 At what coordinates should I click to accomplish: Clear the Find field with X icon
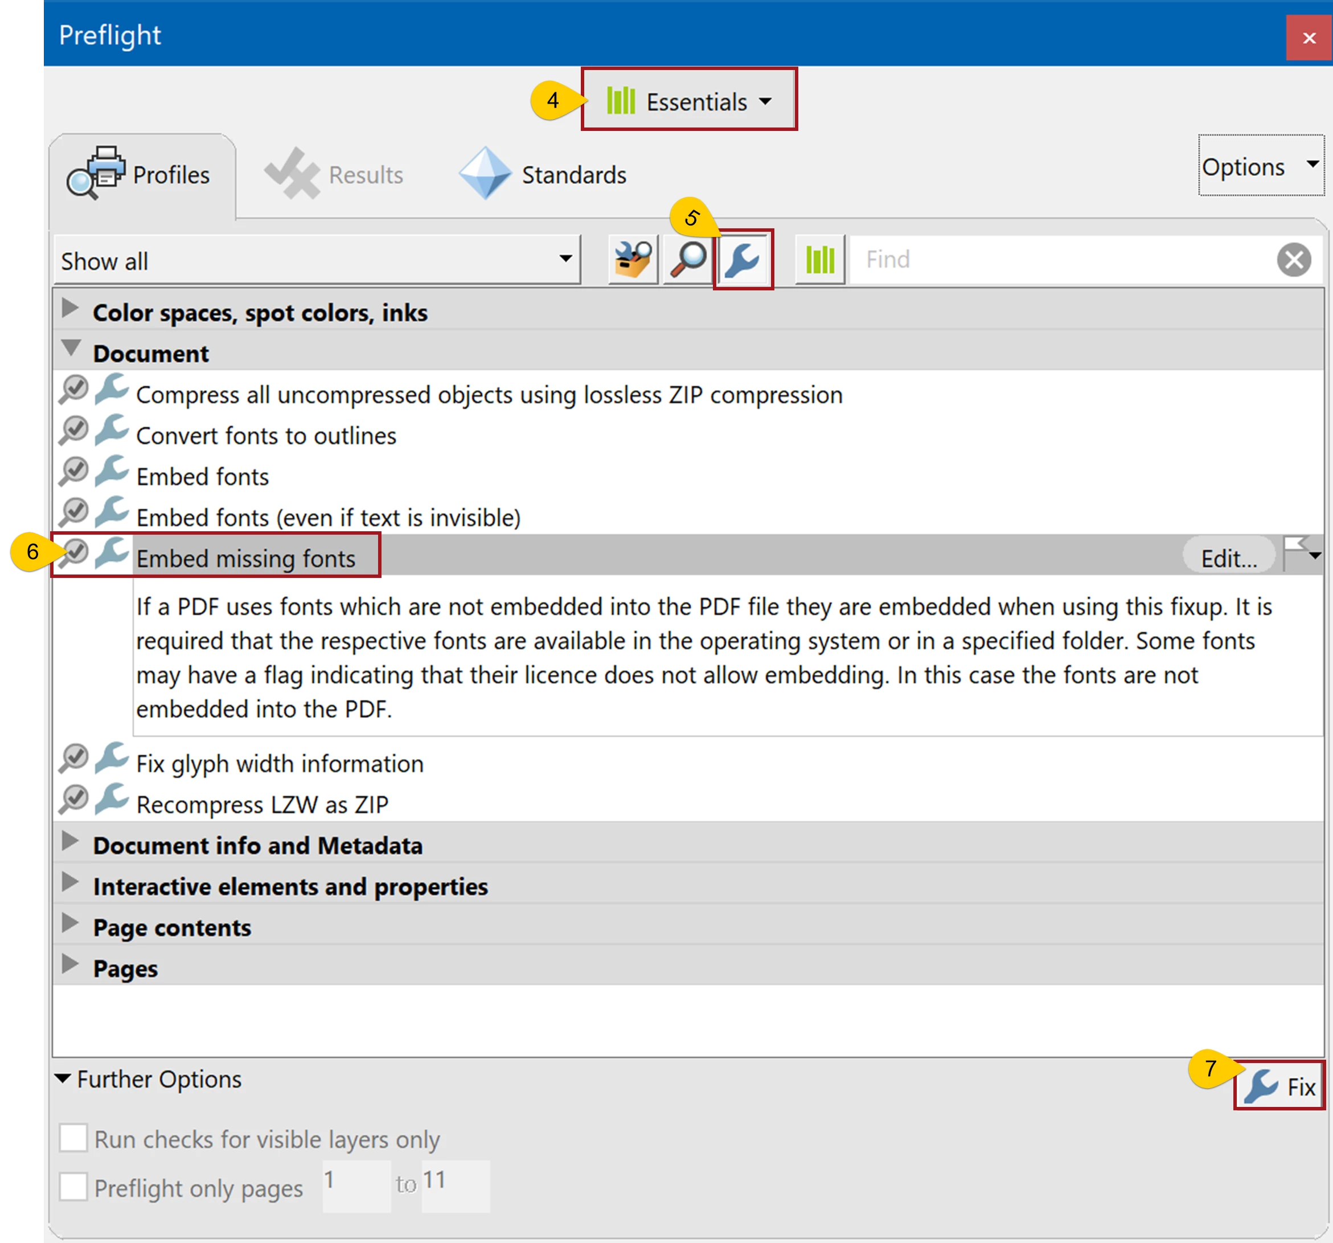pyautogui.click(x=1294, y=260)
